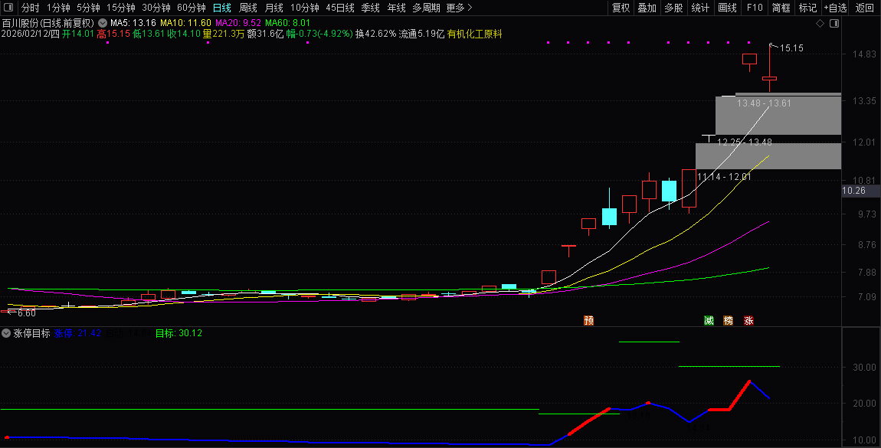Viewport: 881px width, 448px height.
Task: Click the diamond icon above the chart
Action: [820, 24]
